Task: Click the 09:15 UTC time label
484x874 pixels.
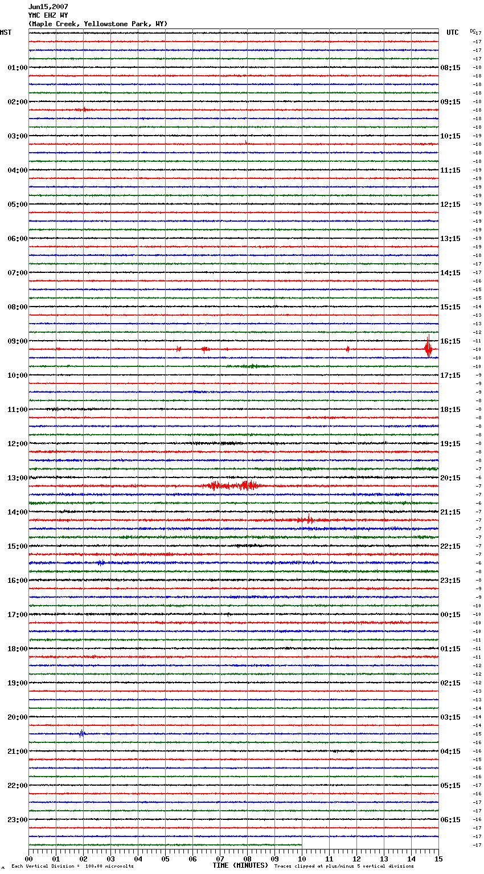Action: pos(450,102)
